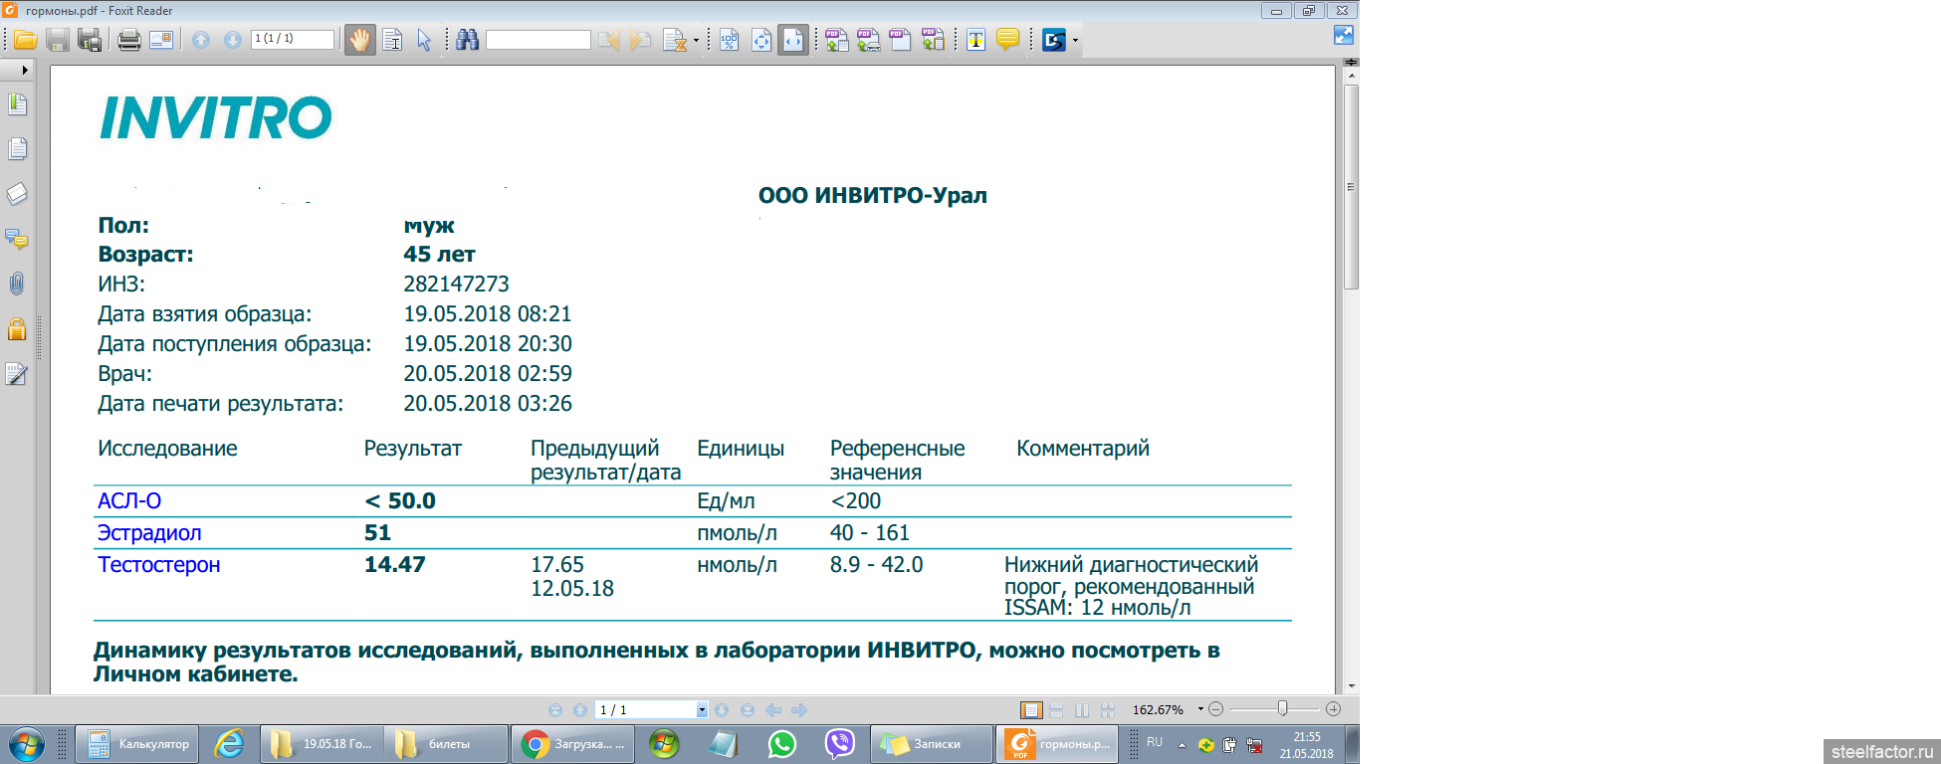Open the DocuSign toolbar dropdown arrow
This screenshot has height=764, width=1941.
[x=1075, y=41]
